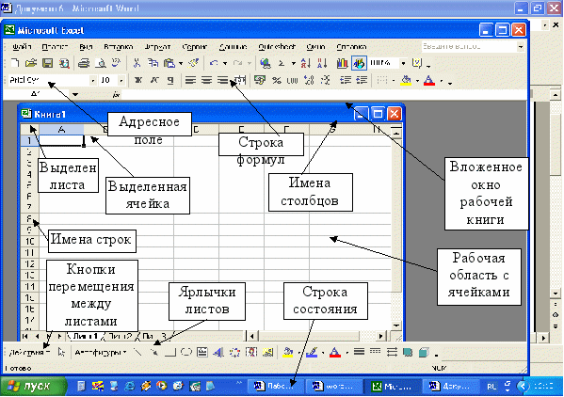Jump to first sheet tab navigation button
The image size is (564, 397).
coord(24,336)
